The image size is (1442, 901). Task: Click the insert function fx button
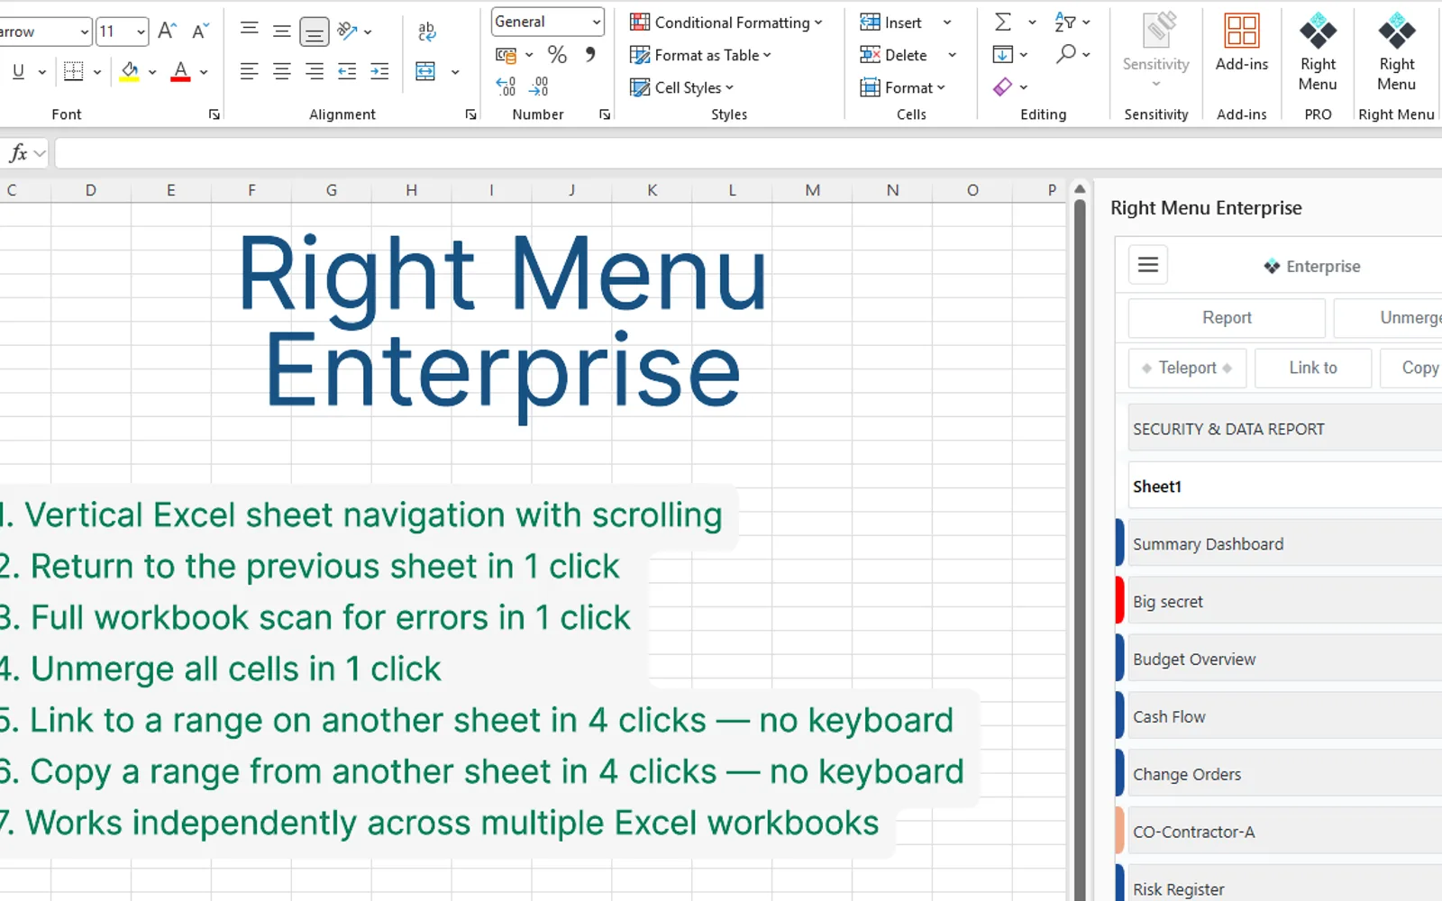point(18,153)
